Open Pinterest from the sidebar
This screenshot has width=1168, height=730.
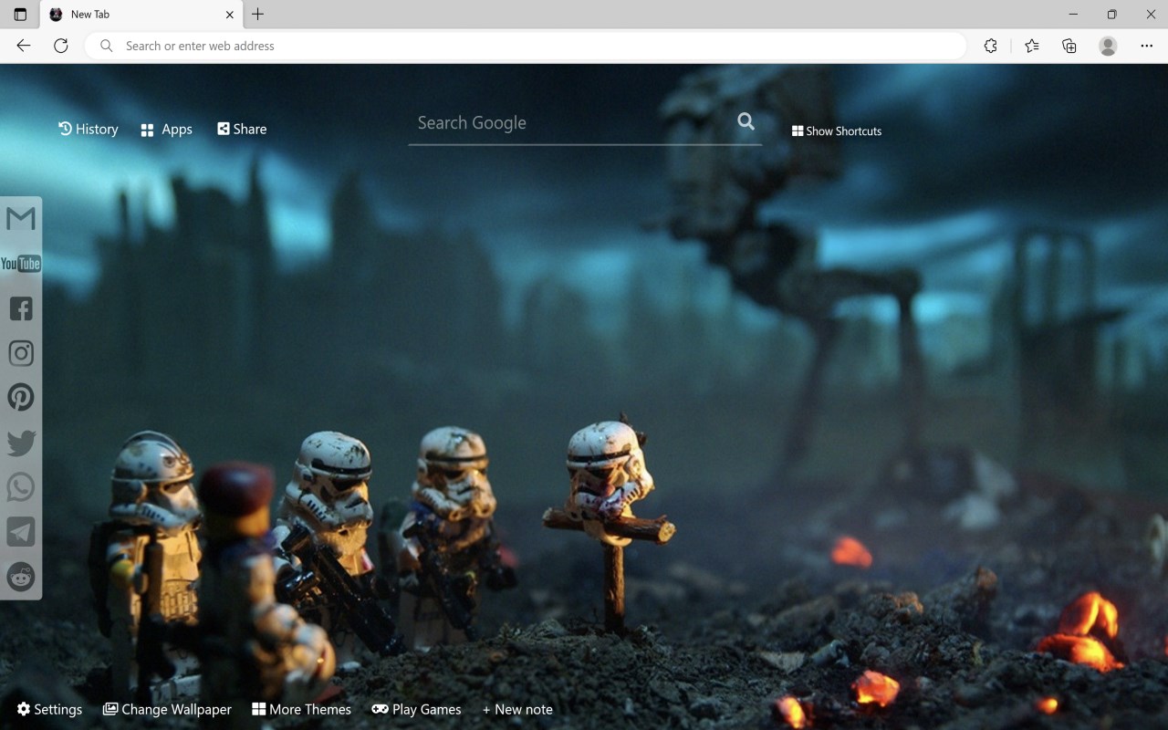coord(21,398)
